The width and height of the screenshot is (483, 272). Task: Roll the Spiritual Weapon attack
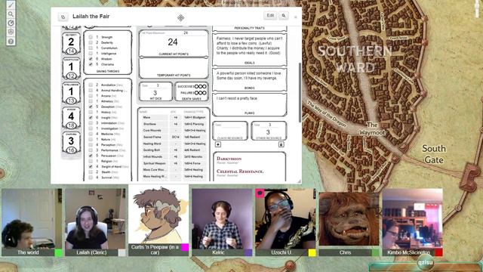(155, 163)
